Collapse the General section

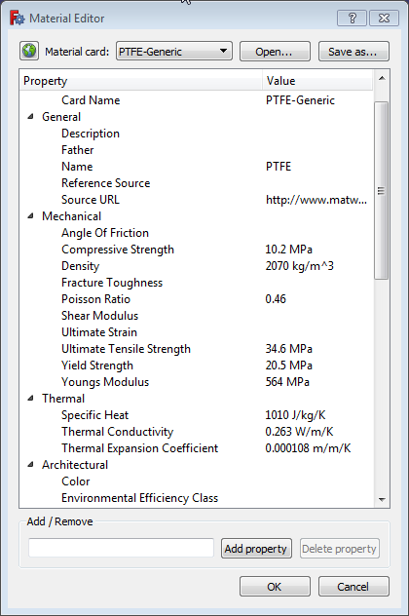30,117
